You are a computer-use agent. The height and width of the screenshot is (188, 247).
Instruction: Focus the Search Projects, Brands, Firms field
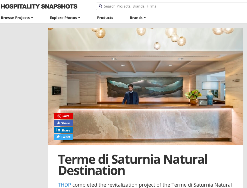[171, 6]
